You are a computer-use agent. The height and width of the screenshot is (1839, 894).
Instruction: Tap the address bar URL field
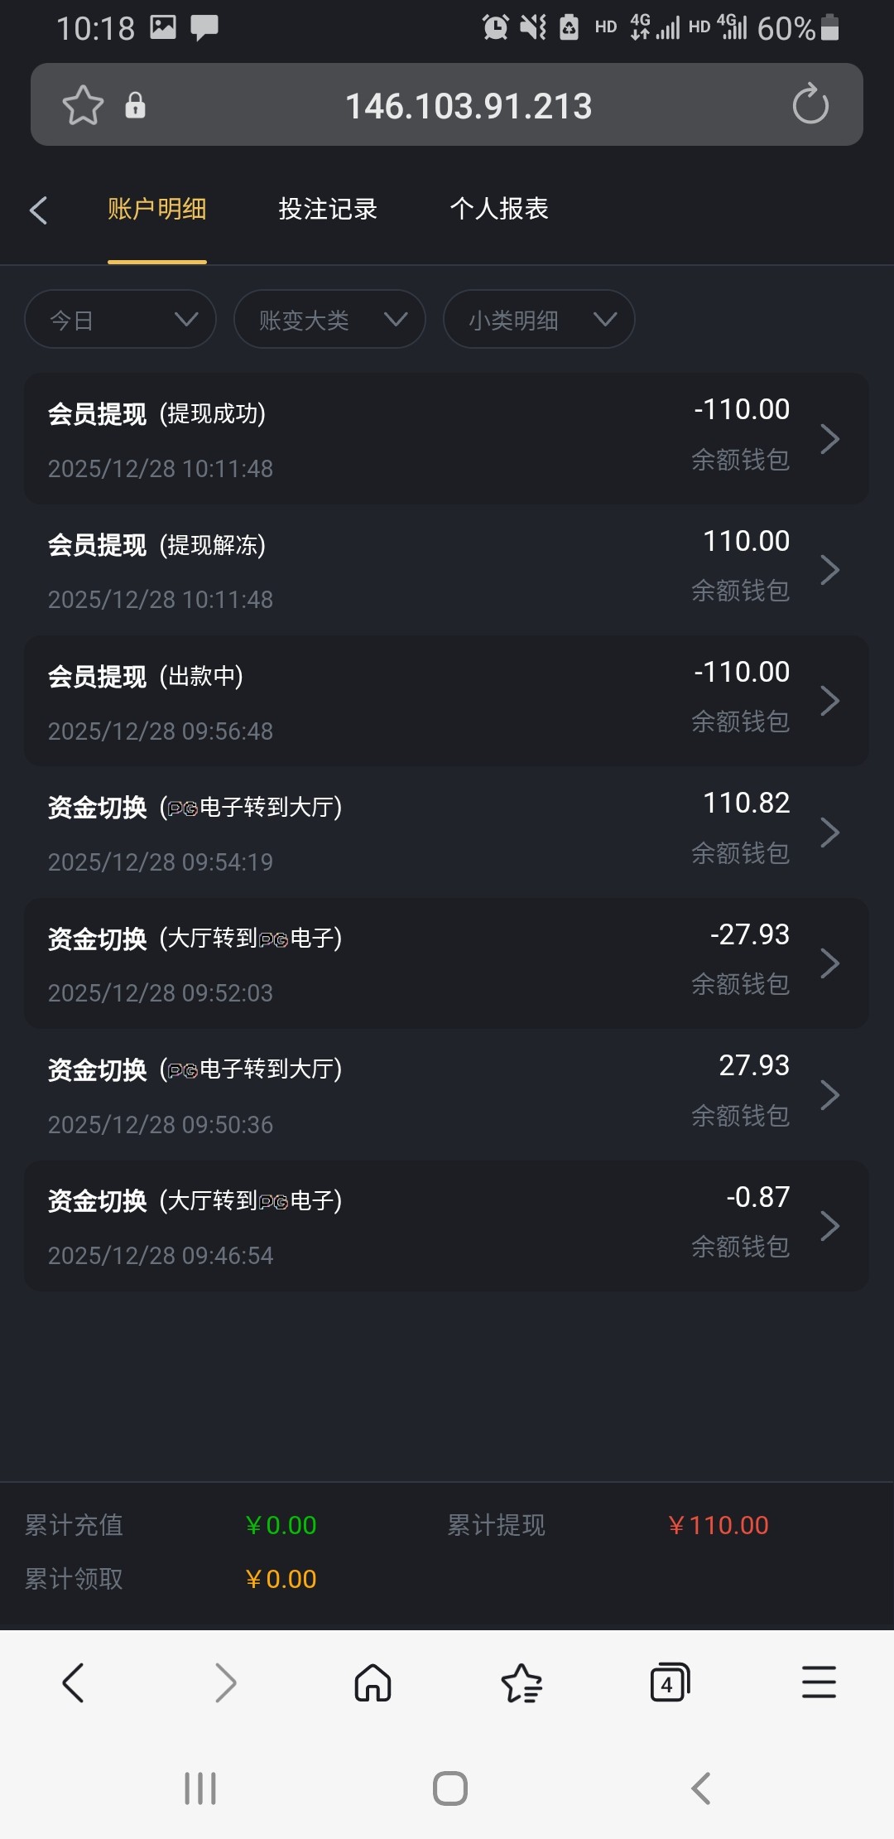(469, 105)
